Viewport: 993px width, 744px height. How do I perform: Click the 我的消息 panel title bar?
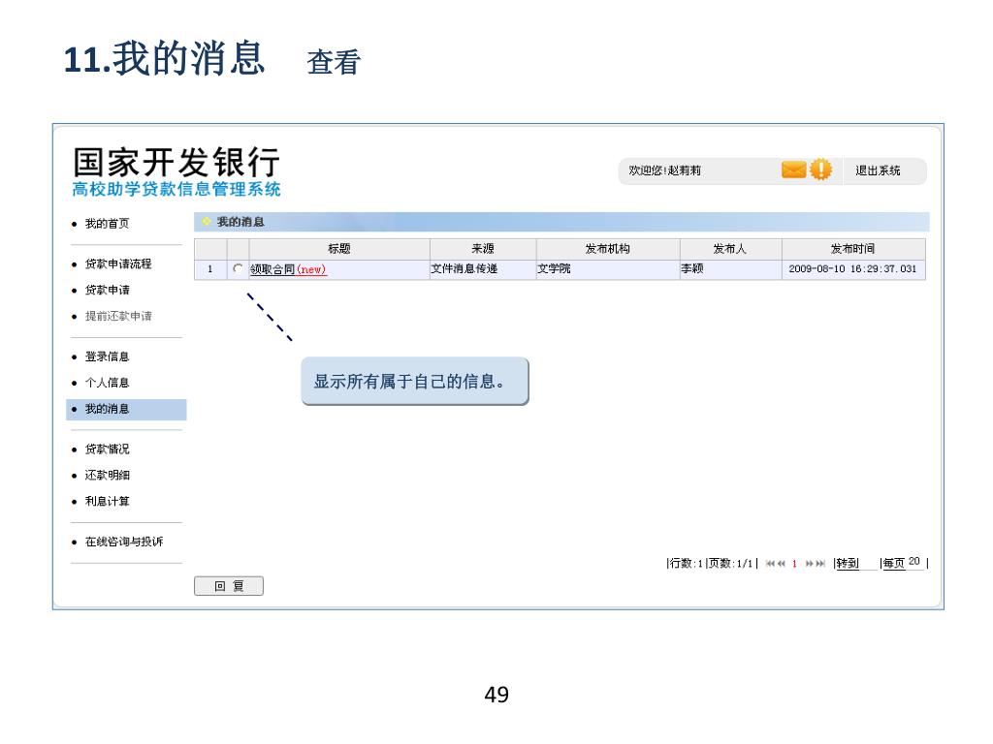pyautogui.click(x=561, y=222)
